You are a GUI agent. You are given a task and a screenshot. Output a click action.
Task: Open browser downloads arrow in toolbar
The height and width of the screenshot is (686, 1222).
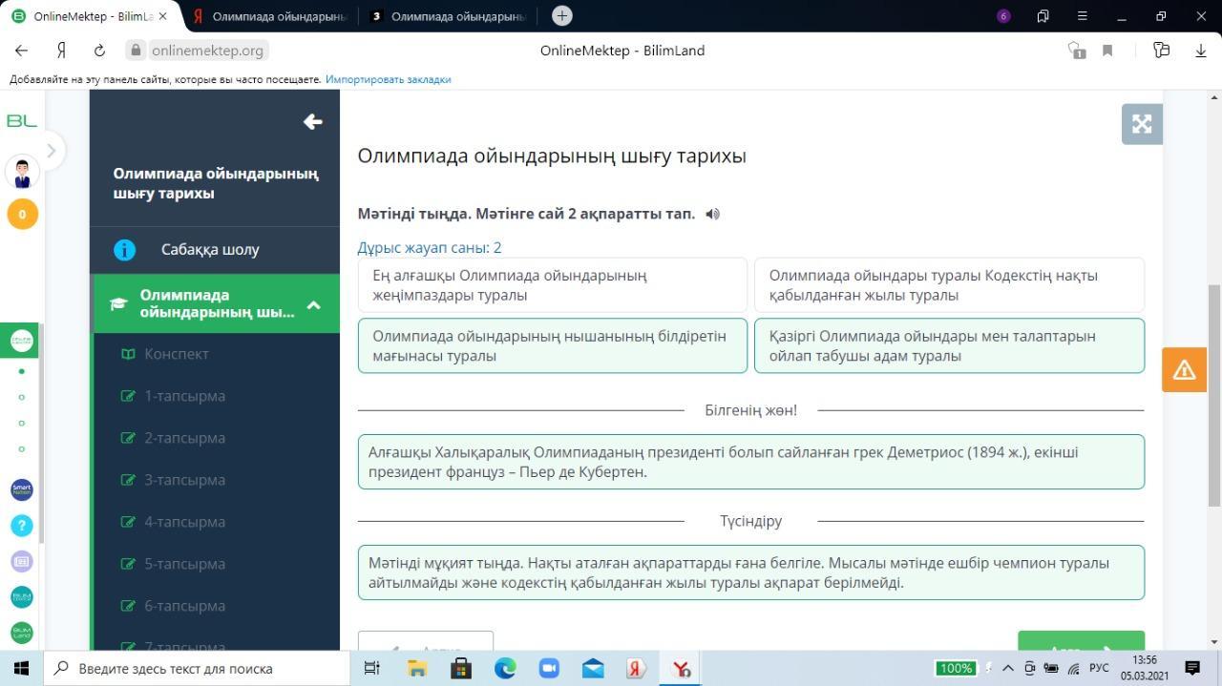click(x=1200, y=51)
